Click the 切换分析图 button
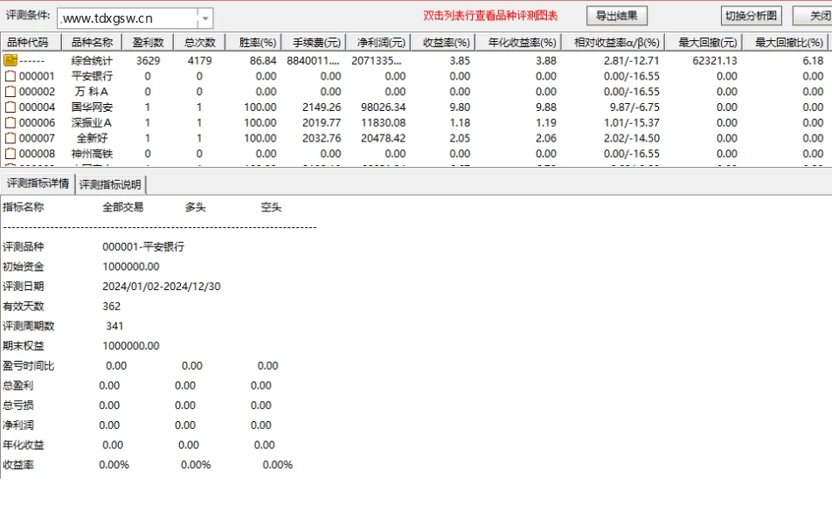Image resolution: width=832 pixels, height=526 pixels. click(751, 16)
